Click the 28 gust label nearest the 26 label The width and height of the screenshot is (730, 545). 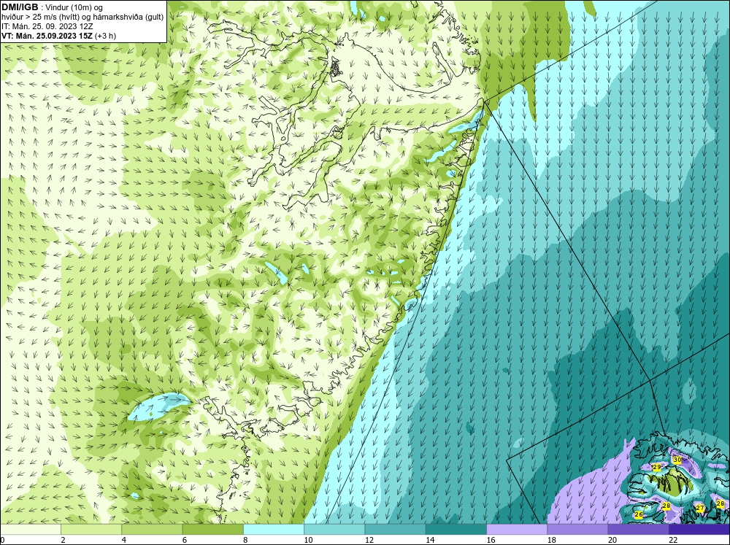pyautogui.click(x=666, y=506)
